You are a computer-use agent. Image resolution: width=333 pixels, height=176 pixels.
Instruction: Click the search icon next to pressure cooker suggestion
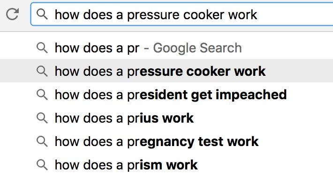pos(42,71)
